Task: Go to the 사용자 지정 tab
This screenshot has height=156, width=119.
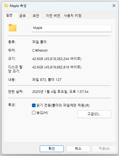Action: (72, 16)
